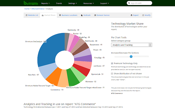Enable Show distribution of not shown
The width and height of the screenshot is (175, 109).
[x=112, y=74]
